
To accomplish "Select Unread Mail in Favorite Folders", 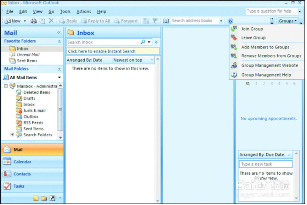I will pyautogui.click(x=28, y=55).
